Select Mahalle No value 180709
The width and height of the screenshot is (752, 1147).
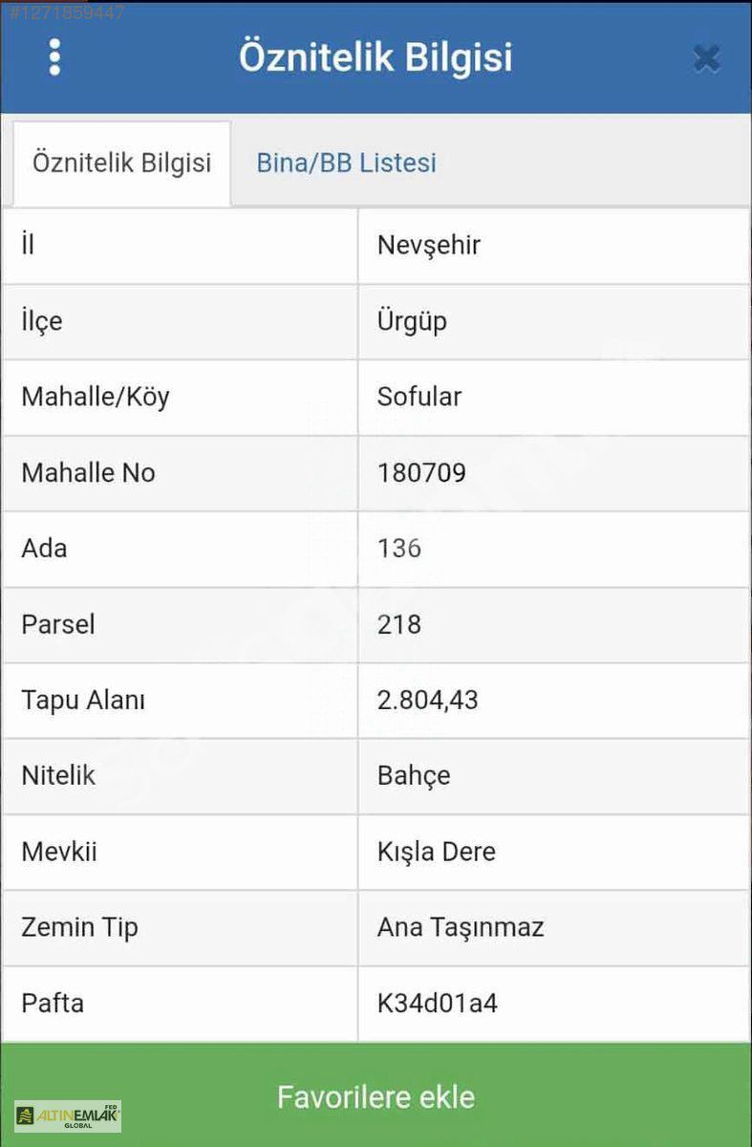tap(421, 472)
